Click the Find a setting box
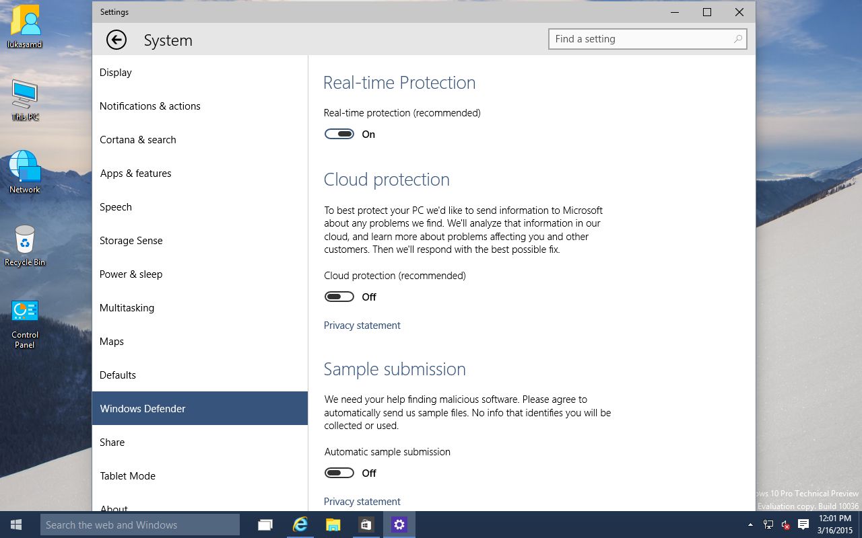The width and height of the screenshot is (862, 538). tap(640, 39)
